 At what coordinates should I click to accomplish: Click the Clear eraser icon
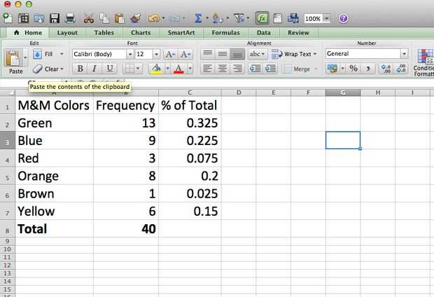tap(37, 69)
